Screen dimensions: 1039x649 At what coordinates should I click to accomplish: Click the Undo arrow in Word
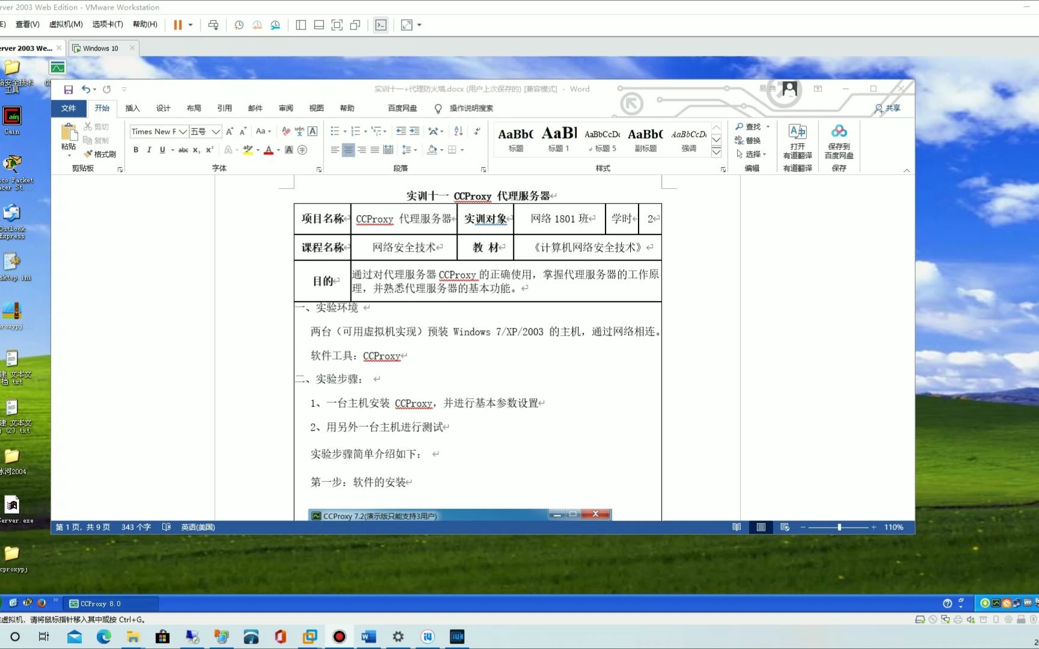point(86,90)
